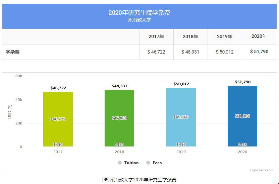Click the $48,331 total label above bar

pyautogui.click(x=119, y=86)
